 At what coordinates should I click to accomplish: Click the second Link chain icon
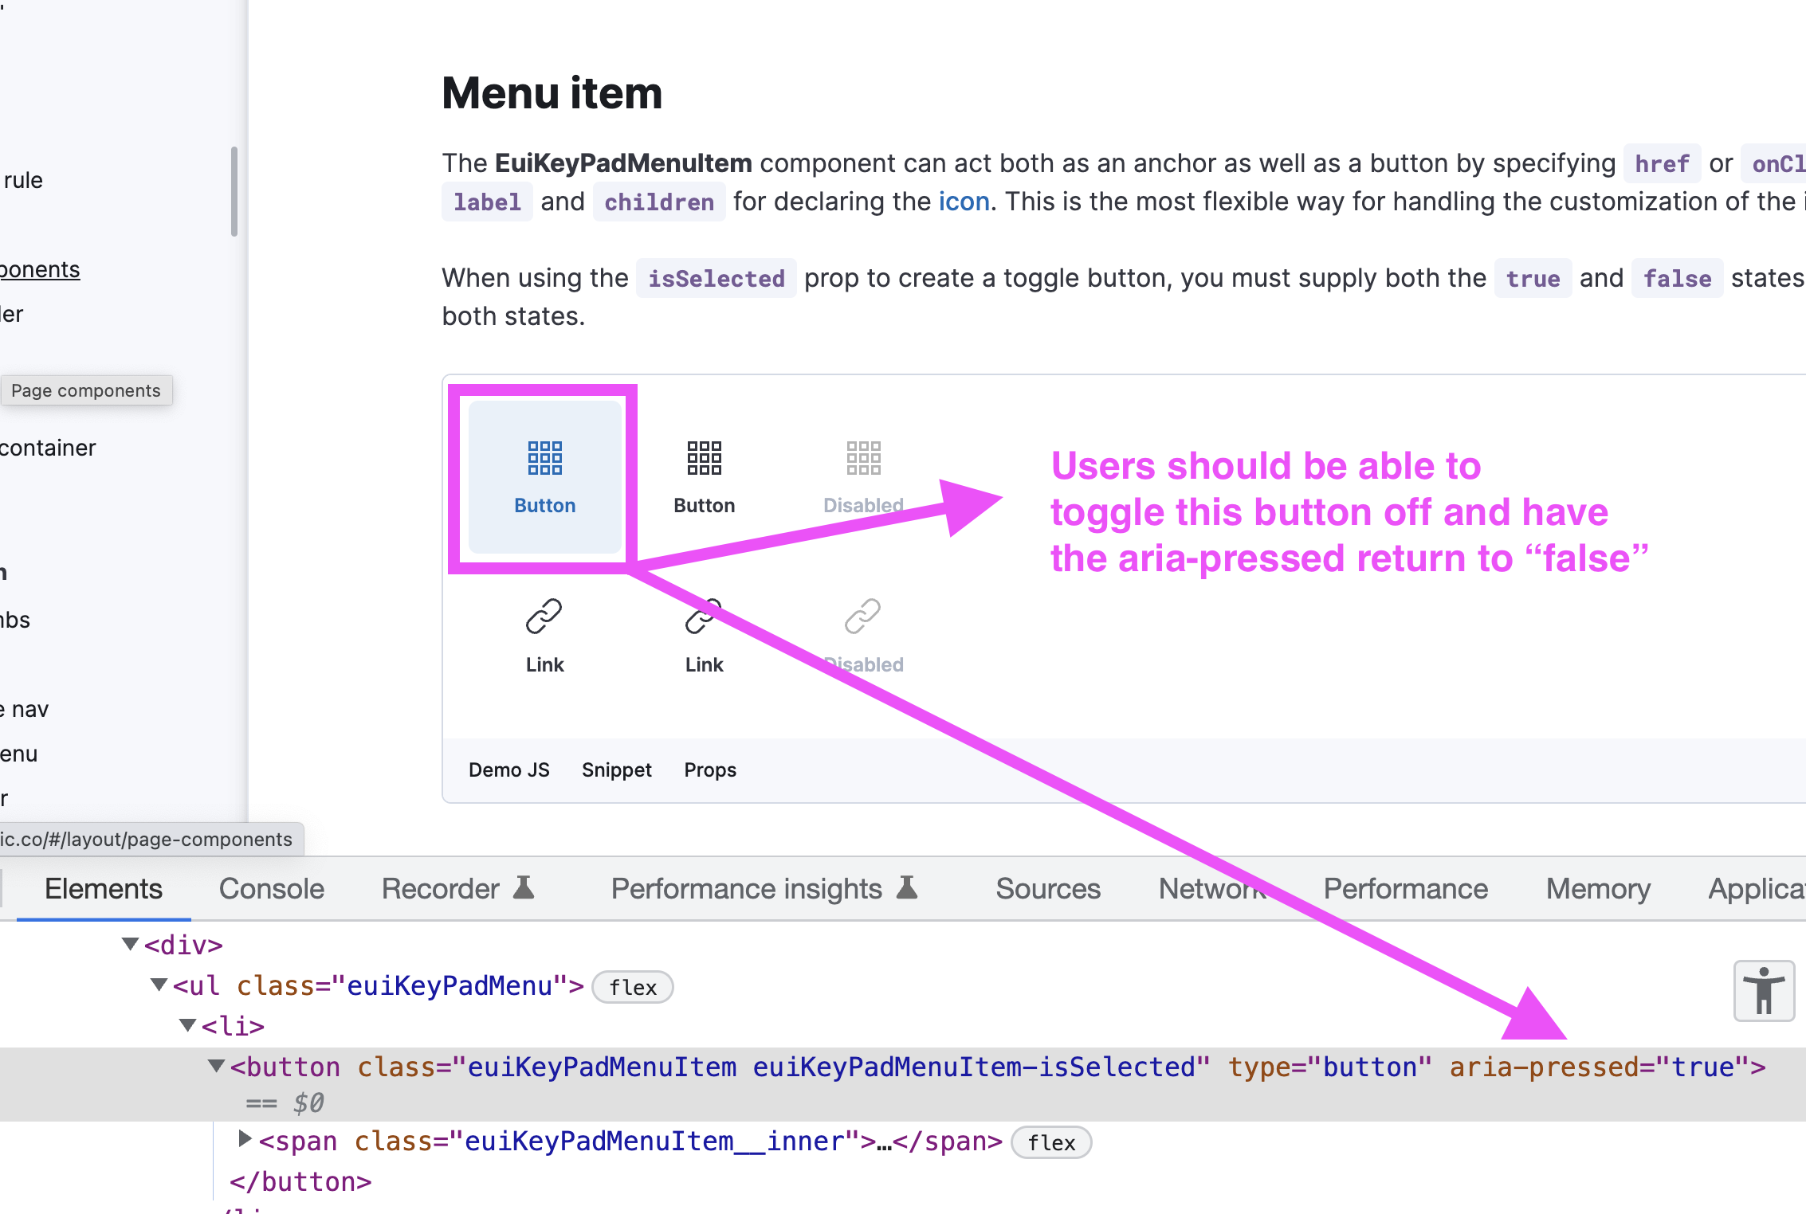(704, 617)
